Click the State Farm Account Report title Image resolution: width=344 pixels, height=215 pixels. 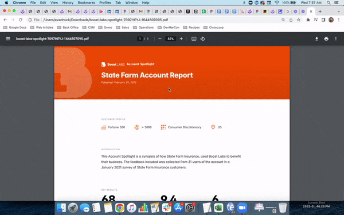(x=147, y=75)
